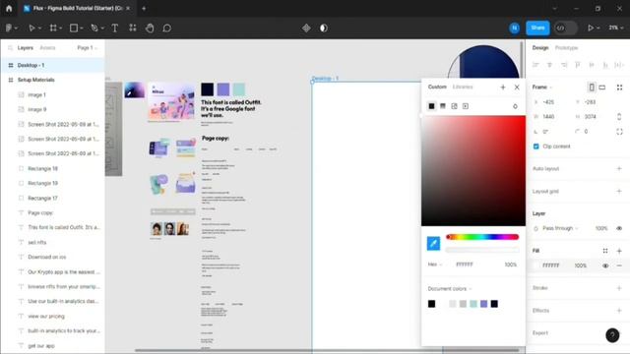Open the Resources tool

click(133, 28)
